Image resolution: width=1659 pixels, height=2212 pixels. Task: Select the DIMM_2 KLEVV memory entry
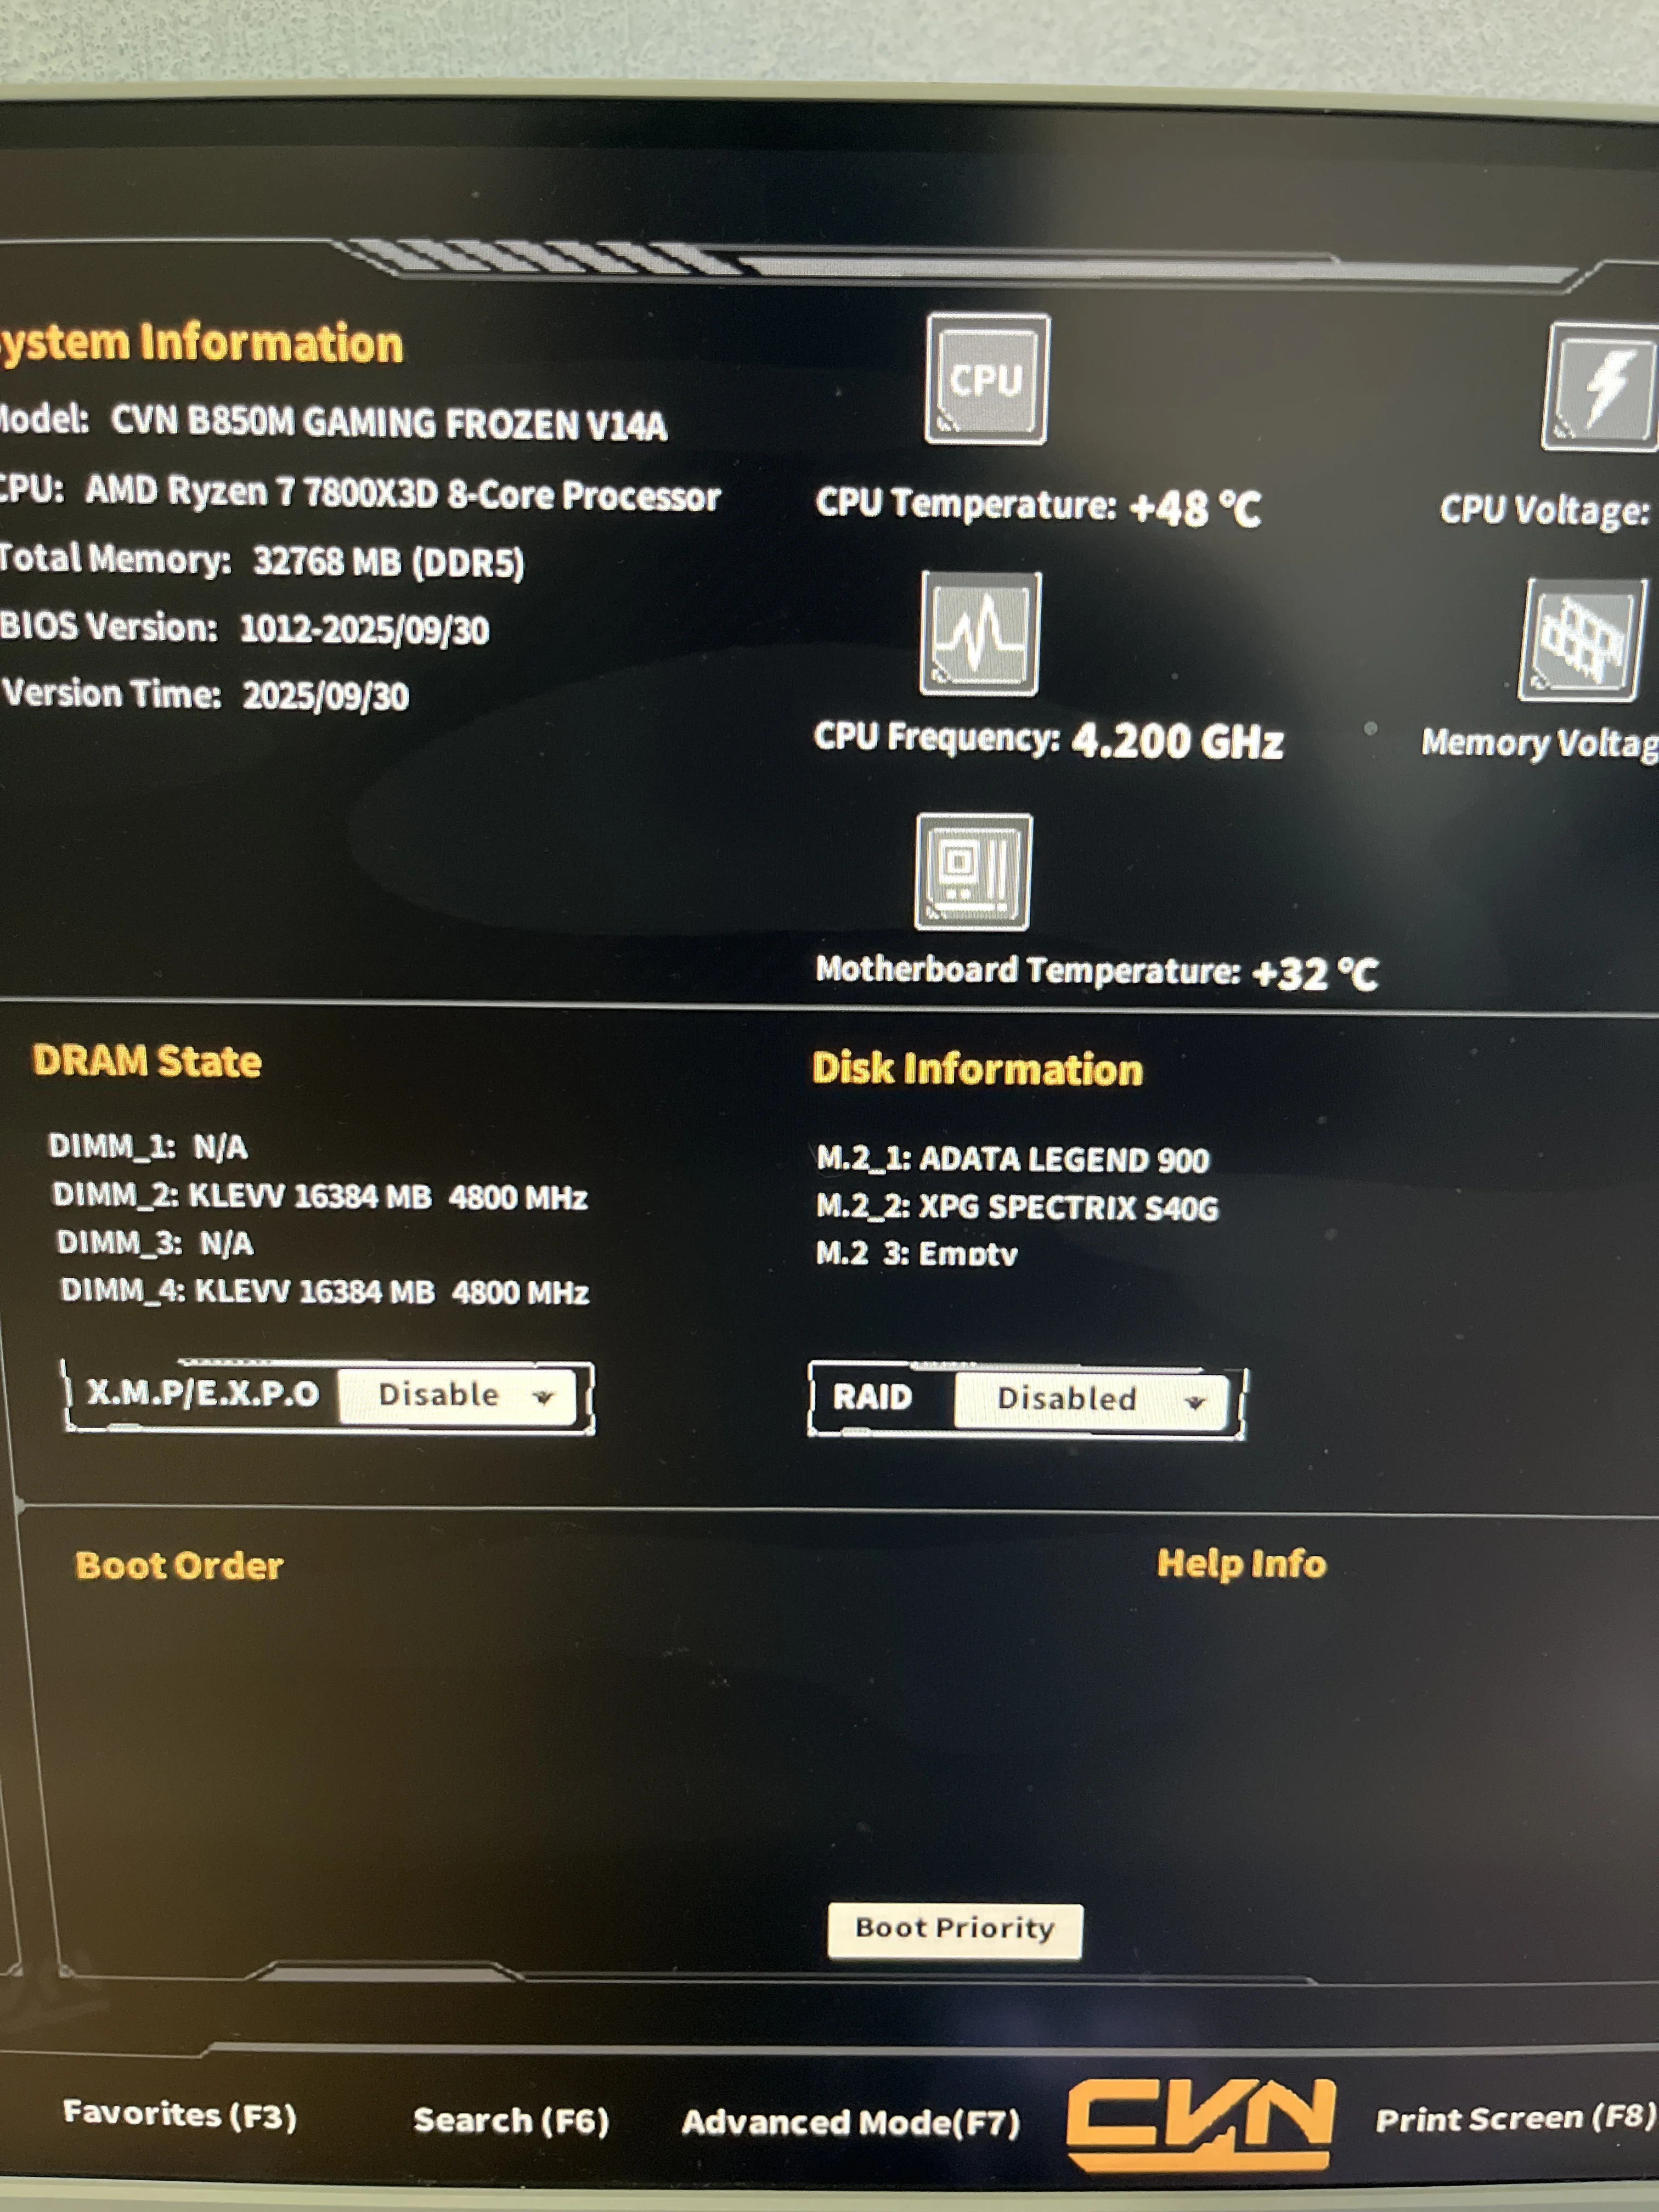(320, 1196)
